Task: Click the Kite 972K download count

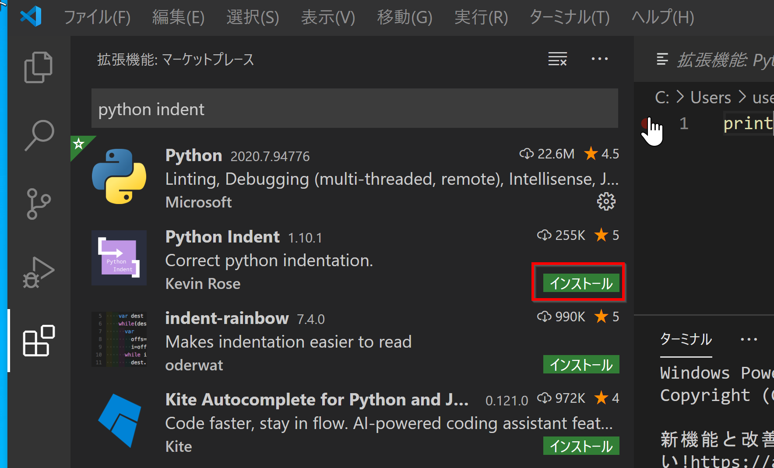Action: tap(561, 398)
